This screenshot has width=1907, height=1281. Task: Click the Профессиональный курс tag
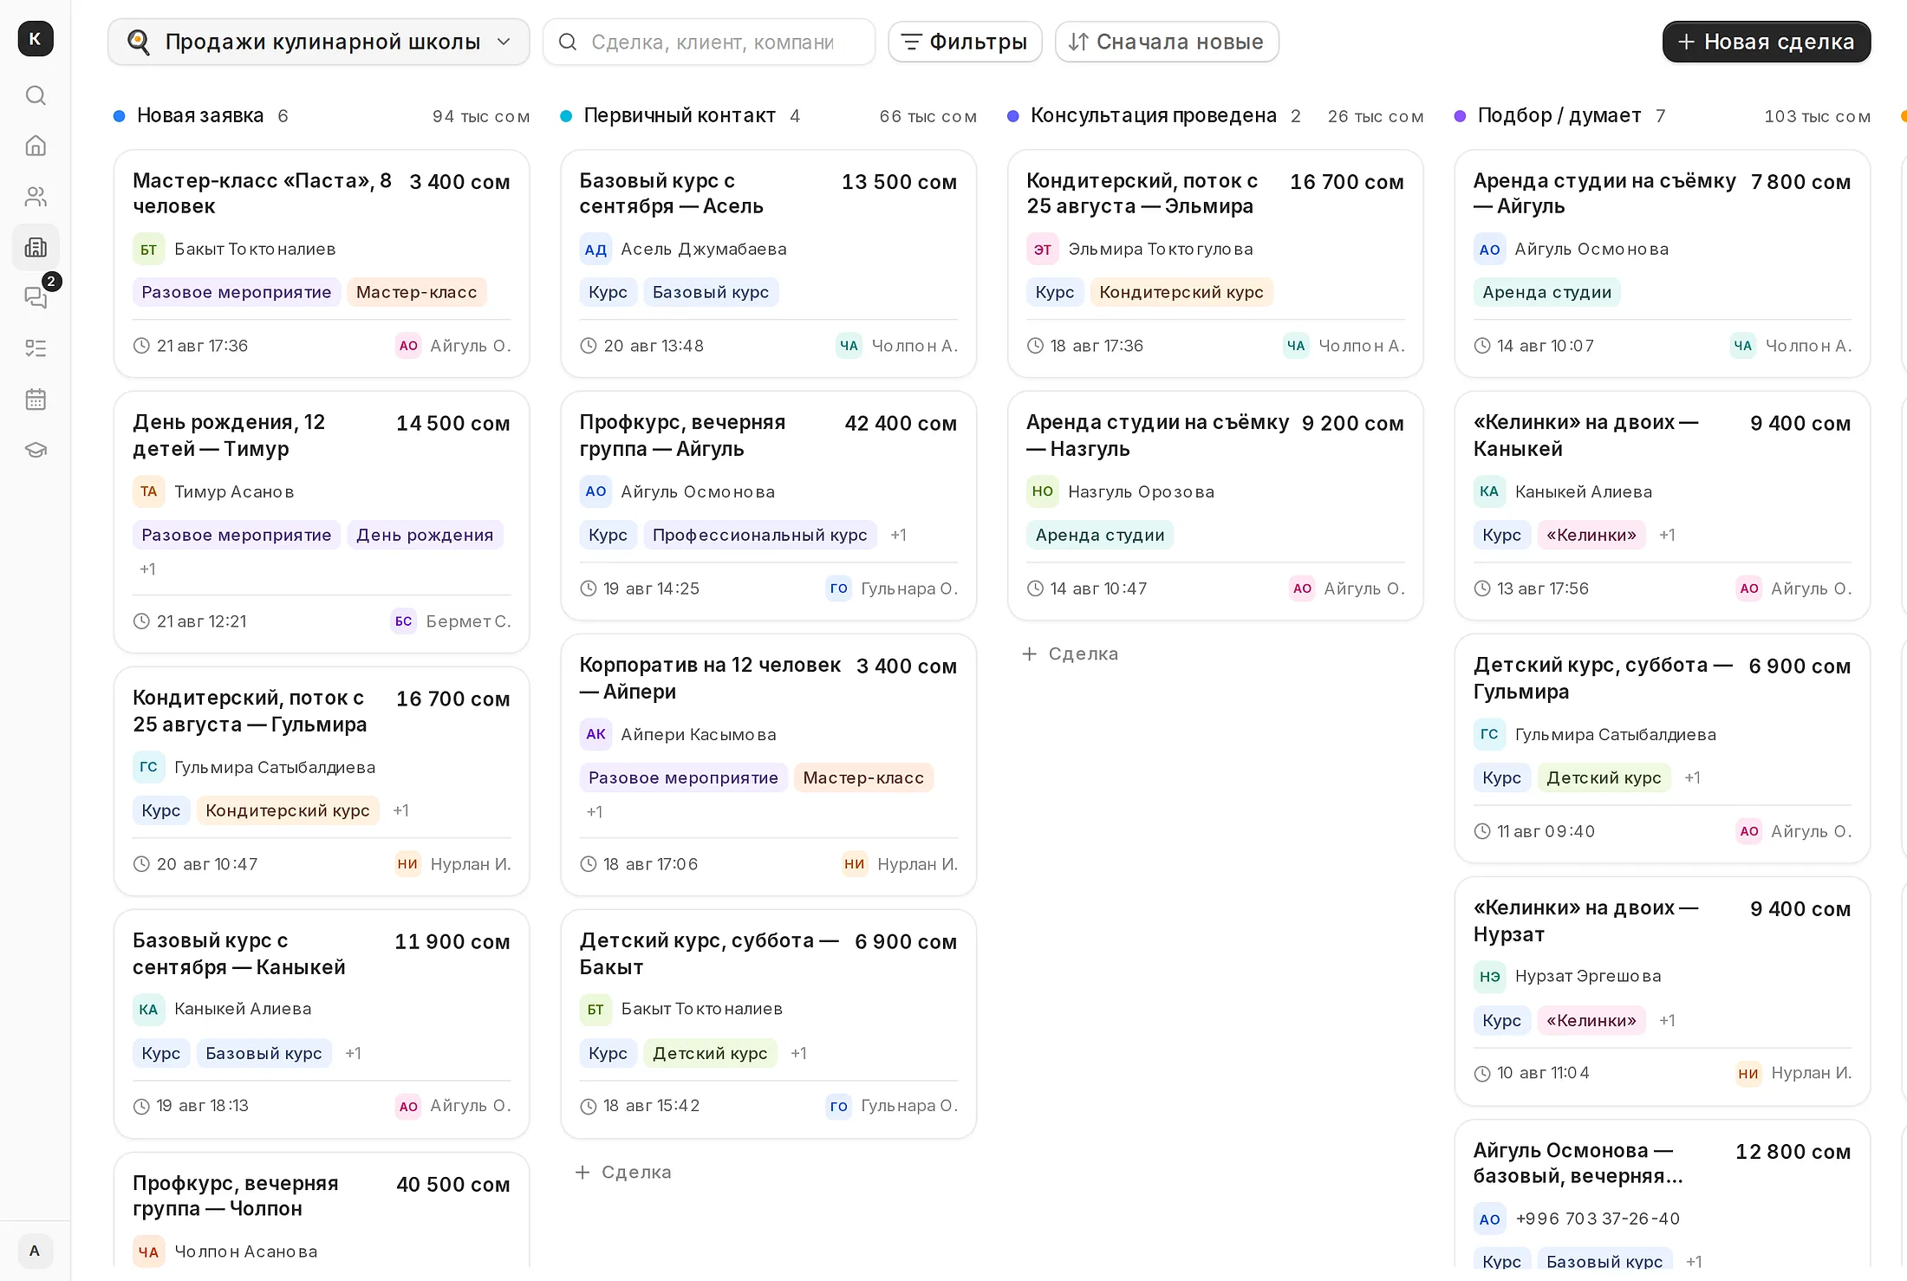pyautogui.click(x=760, y=535)
